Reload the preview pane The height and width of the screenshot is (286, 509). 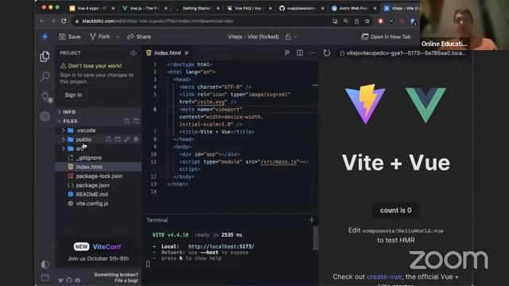click(x=327, y=53)
